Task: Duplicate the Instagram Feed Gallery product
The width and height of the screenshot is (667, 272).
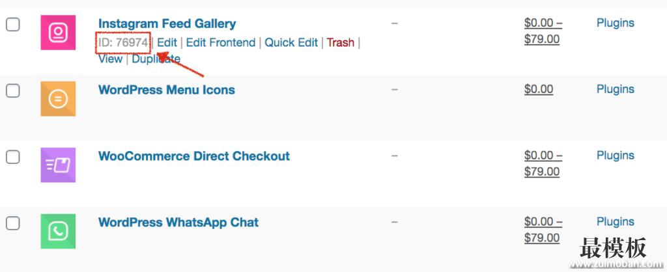Action: (x=156, y=59)
